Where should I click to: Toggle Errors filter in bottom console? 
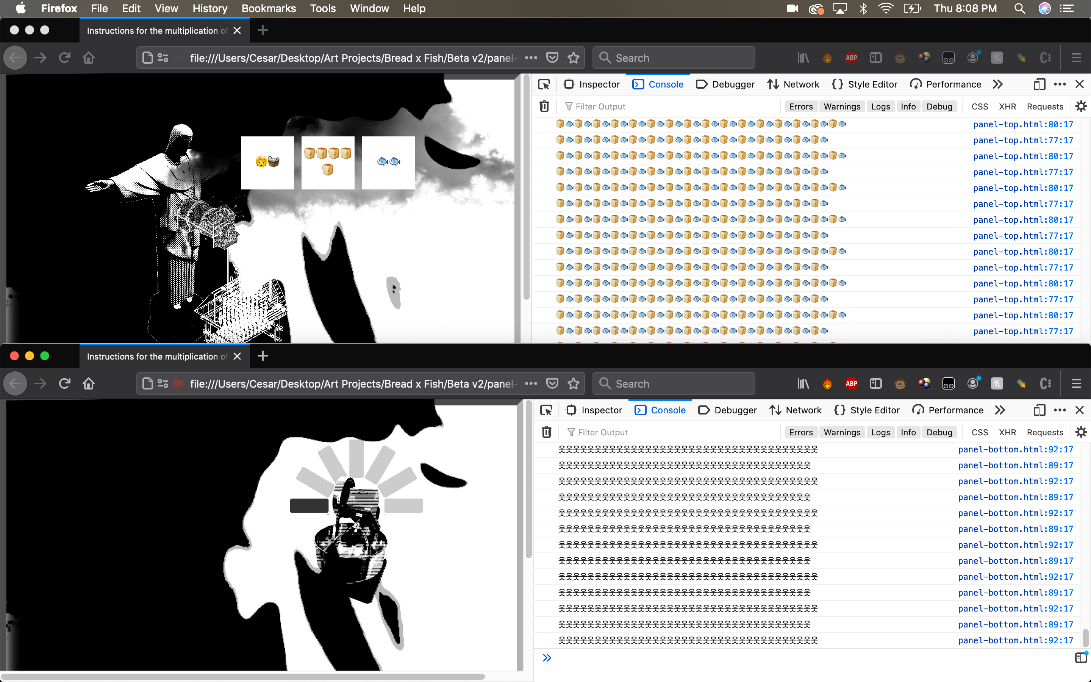click(801, 432)
